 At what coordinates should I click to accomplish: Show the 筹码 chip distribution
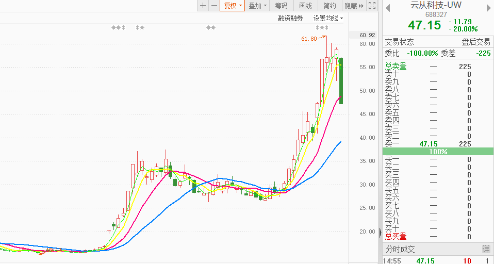[282, 6]
